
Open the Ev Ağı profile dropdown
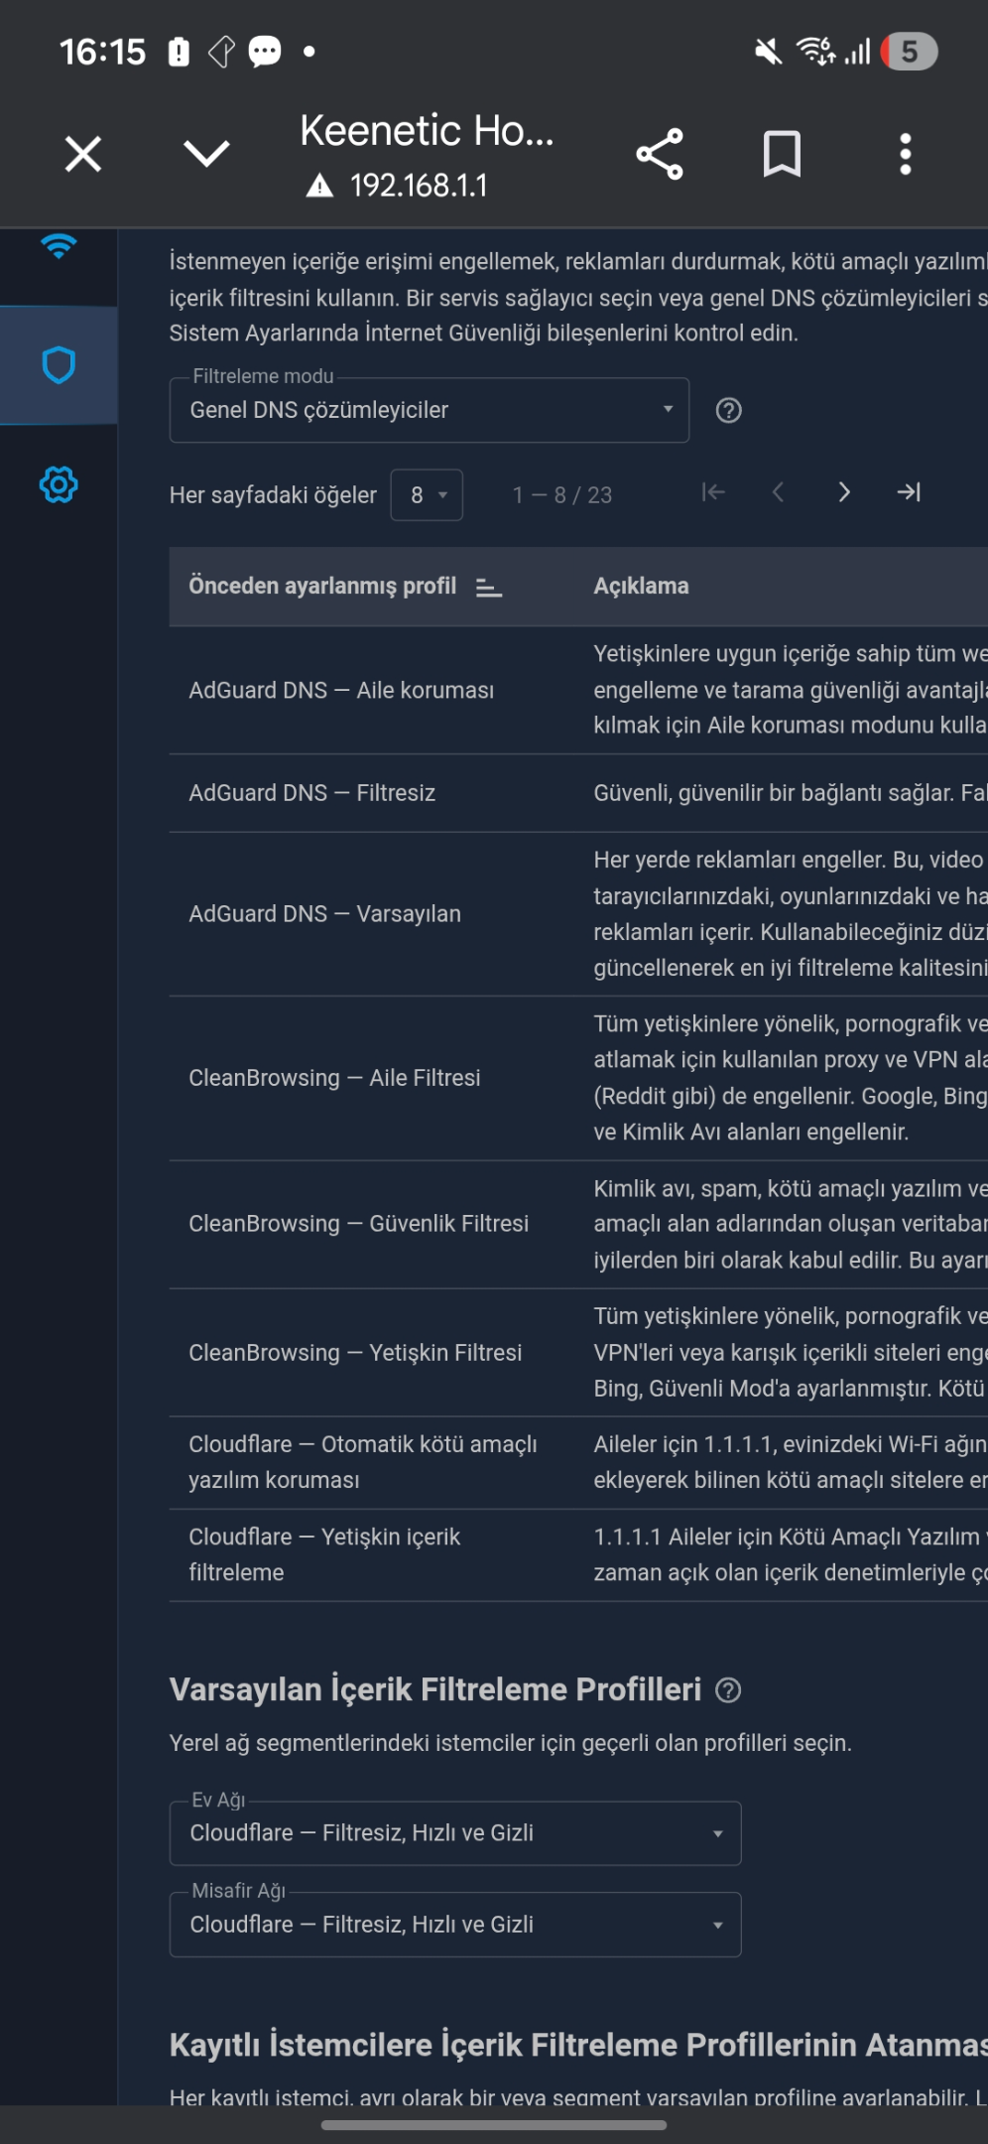(x=455, y=1832)
